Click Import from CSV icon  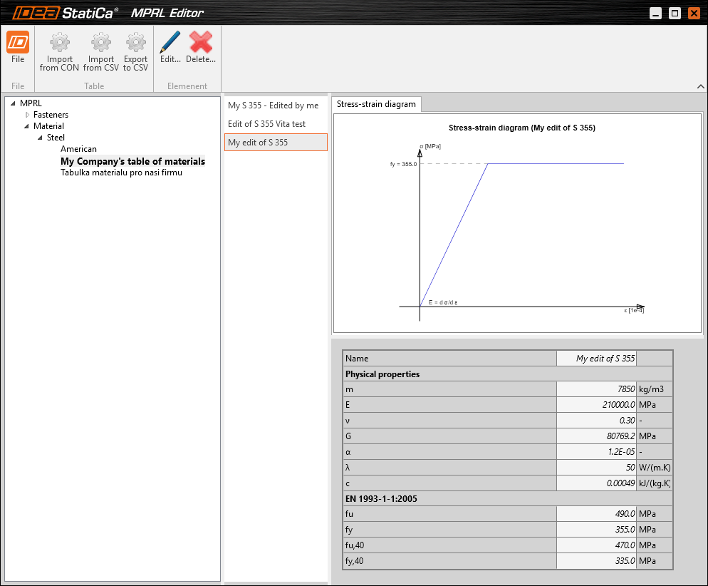[101, 43]
